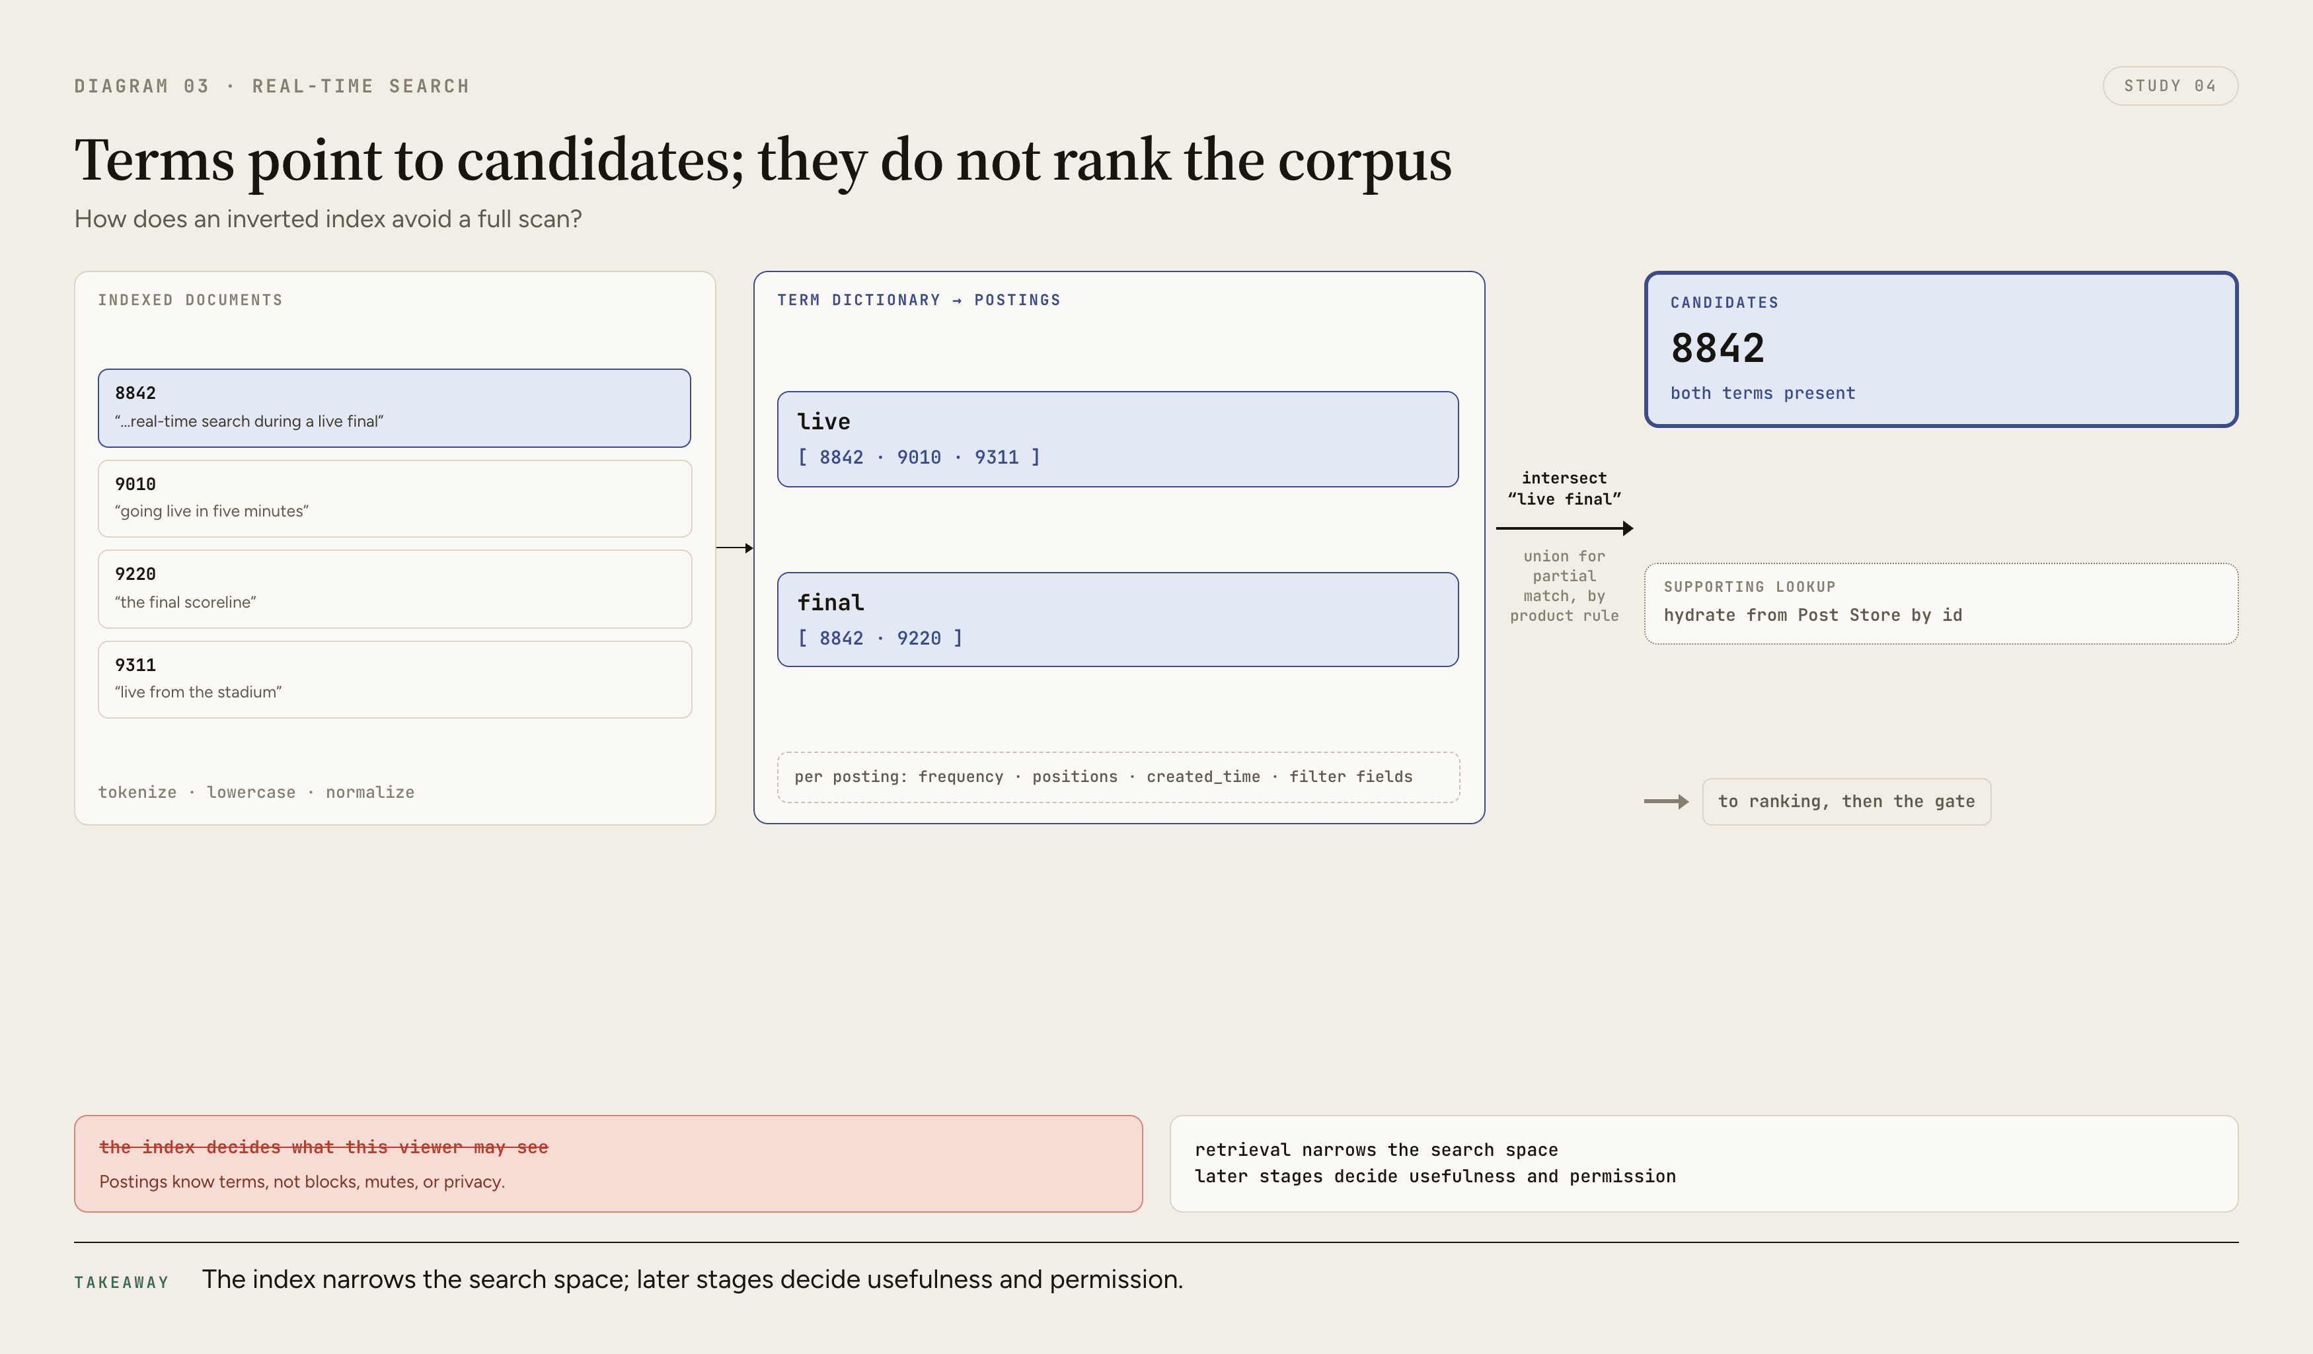
Task: Click 'to ranking, then the gate' chip
Action: click(1846, 802)
